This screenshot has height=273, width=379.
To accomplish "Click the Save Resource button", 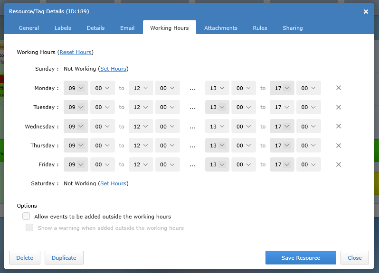I will [x=301, y=257].
